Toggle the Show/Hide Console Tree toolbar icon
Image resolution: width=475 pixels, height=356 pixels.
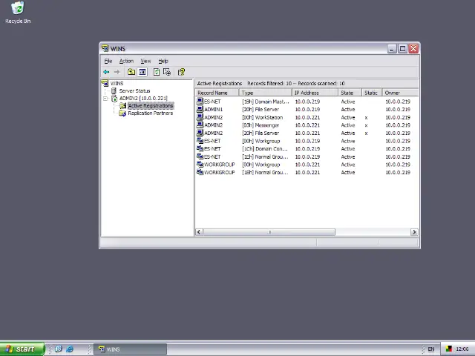pos(142,72)
